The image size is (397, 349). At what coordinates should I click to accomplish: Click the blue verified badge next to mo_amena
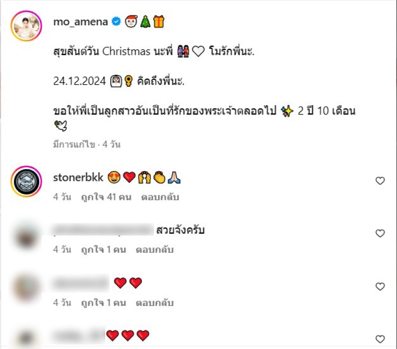116,21
